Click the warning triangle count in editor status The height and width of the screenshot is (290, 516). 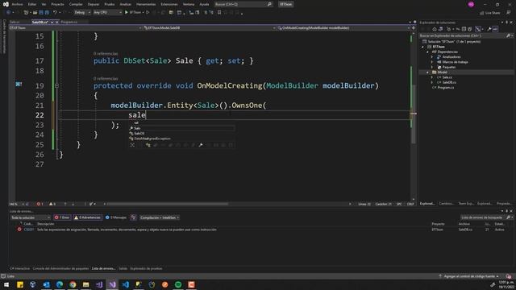point(52,204)
